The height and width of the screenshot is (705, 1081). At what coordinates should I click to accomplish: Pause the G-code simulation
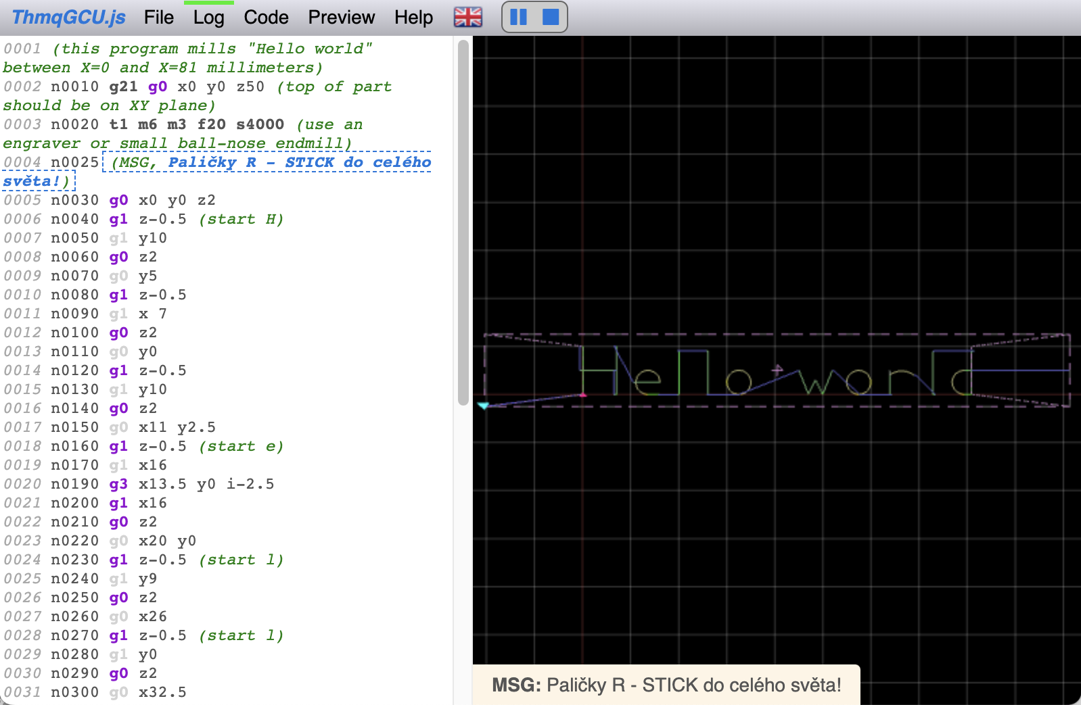pos(518,17)
